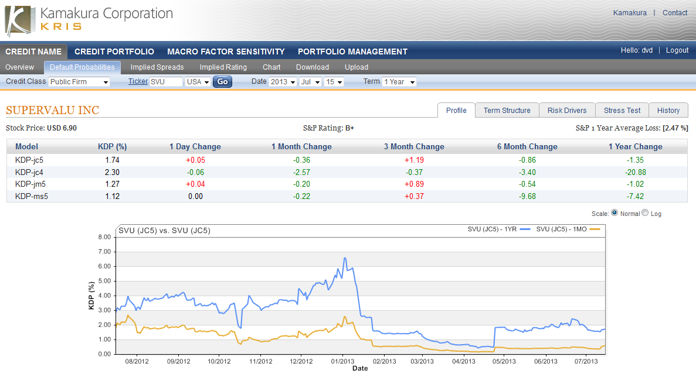Open the Credit Class dropdown

point(79,82)
